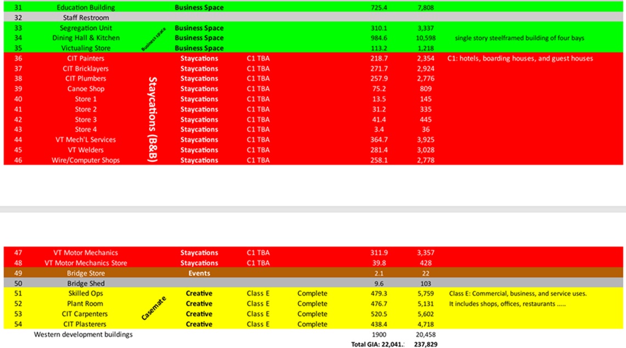Select the C1 TBA cell for Store 3
Image resolution: width=626 pixels, height=348 pixels.
[x=258, y=119]
